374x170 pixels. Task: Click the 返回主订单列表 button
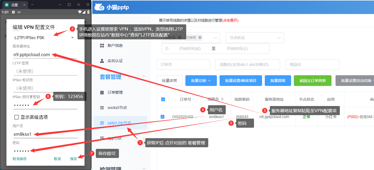[x=313, y=81]
